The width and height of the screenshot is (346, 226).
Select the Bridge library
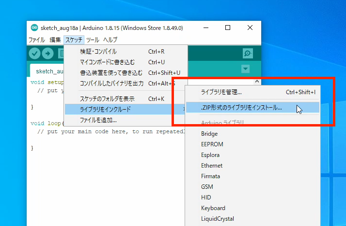pyautogui.click(x=252, y=134)
